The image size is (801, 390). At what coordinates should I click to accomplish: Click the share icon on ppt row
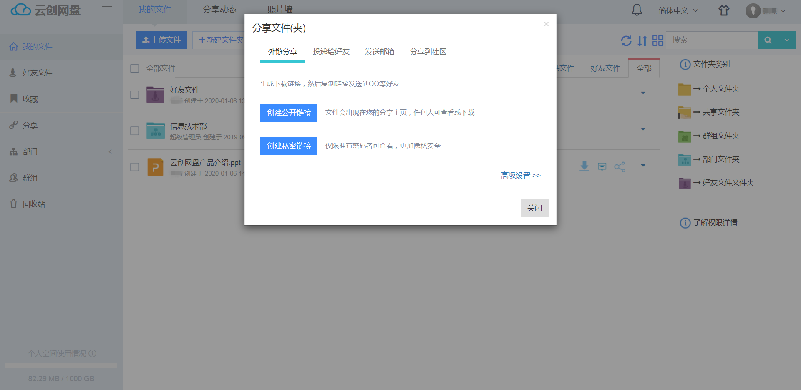[620, 167]
